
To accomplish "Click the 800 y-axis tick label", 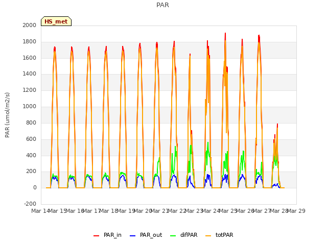I will pos(31,122).
